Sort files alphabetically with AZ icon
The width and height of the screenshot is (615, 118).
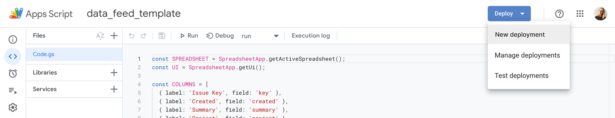(x=100, y=36)
